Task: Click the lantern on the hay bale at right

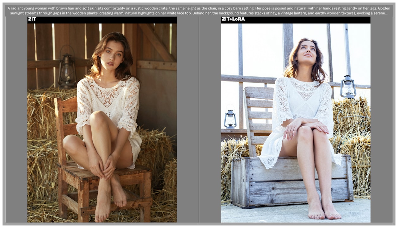Action: point(348,87)
